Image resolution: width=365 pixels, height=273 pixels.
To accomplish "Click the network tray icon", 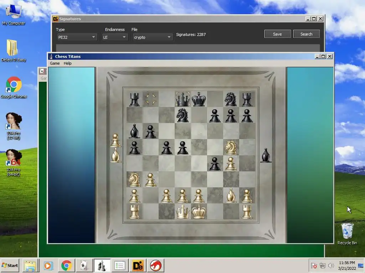I will tap(322, 266).
